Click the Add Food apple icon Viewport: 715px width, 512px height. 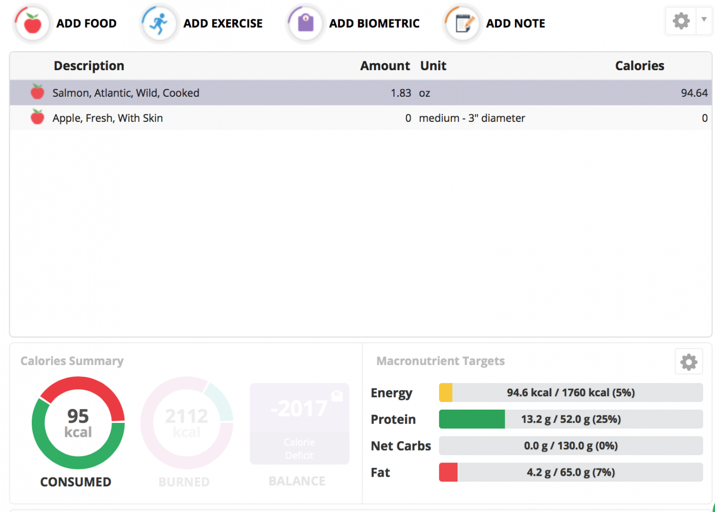click(x=33, y=24)
